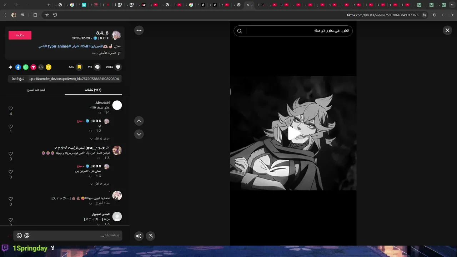Bookmark this page with the star icon

(47, 15)
